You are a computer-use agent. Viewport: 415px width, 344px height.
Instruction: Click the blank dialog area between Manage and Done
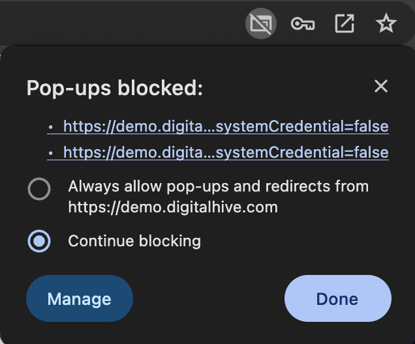[x=209, y=298]
